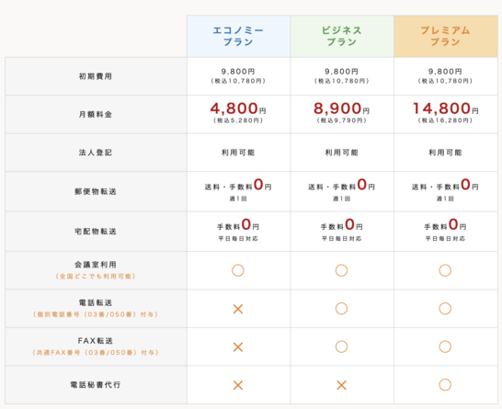Image resolution: width=502 pixels, height=409 pixels.
Task: Click the X mark for Economy 電話転送
Action: click(238, 309)
